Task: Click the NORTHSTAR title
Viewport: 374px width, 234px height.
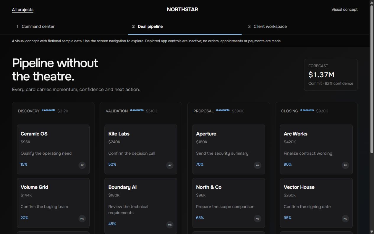Action: pyautogui.click(x=182, y=9)
